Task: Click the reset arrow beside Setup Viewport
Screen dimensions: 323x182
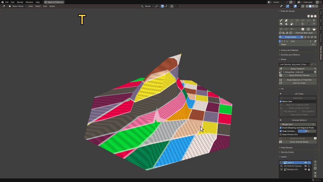Action: click(315, 69)
